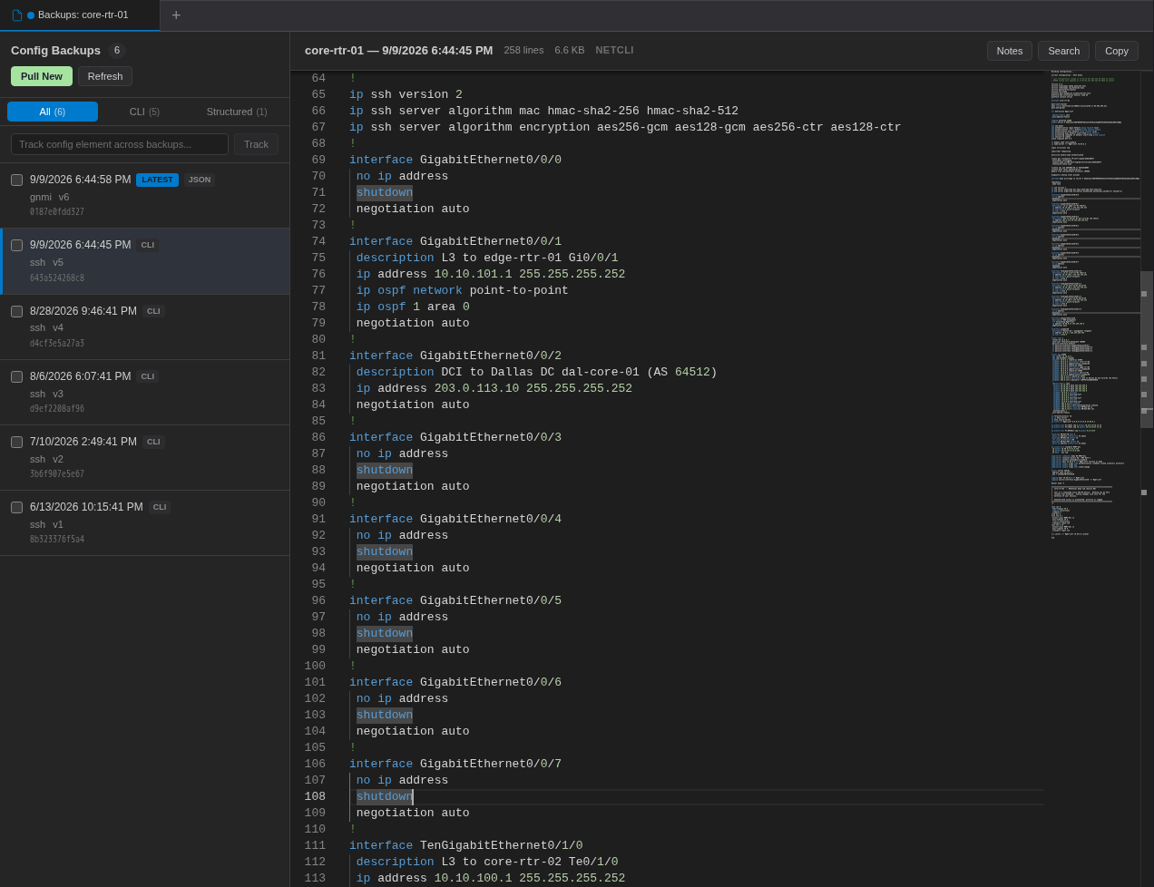
Task: Click the code minimap overview
Action: click(x=1092, y=305)
